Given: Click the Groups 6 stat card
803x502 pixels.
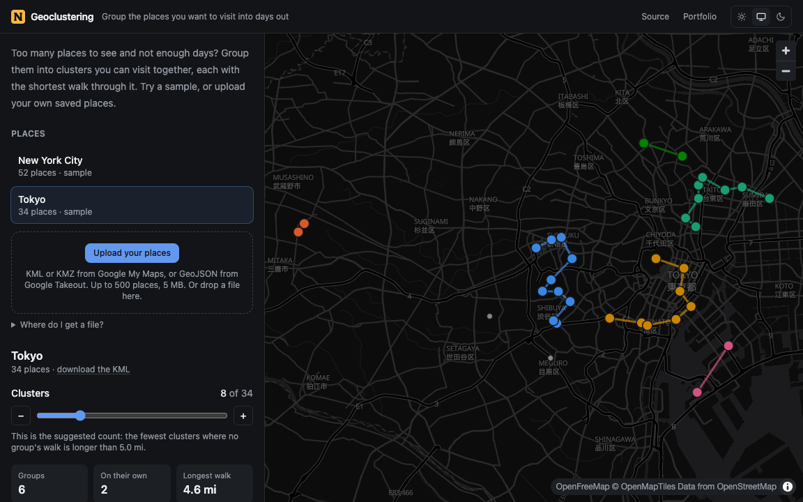Looking at the screenshot, I should [x=49, y=483].
